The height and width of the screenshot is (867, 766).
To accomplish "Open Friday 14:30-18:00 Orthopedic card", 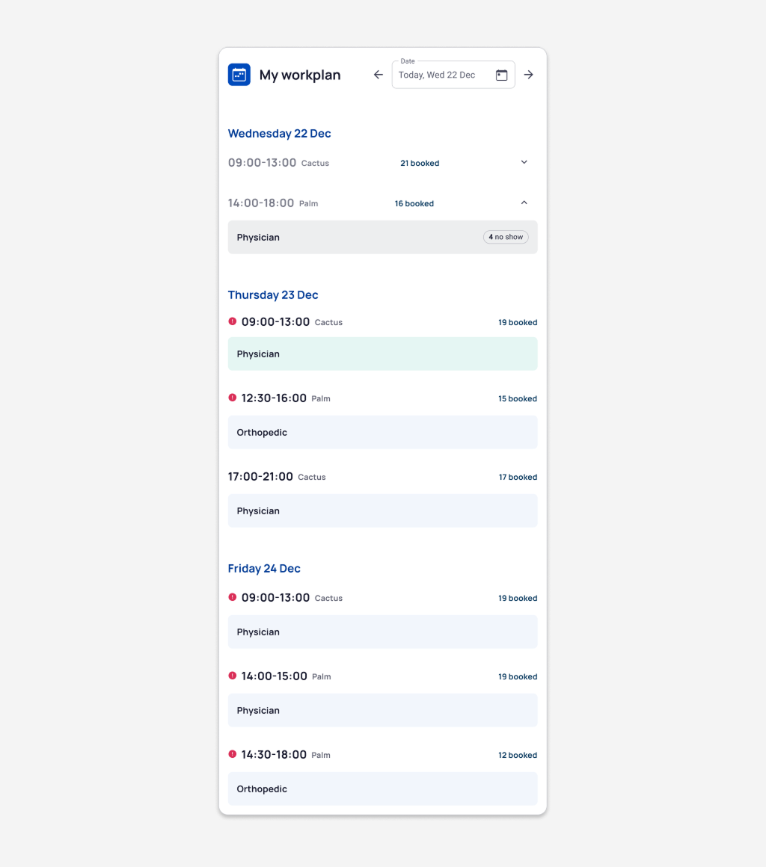I will [x=382, y=789].
